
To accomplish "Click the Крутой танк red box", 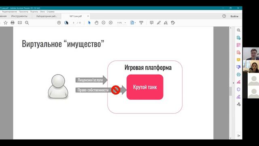I will (145, 87).
